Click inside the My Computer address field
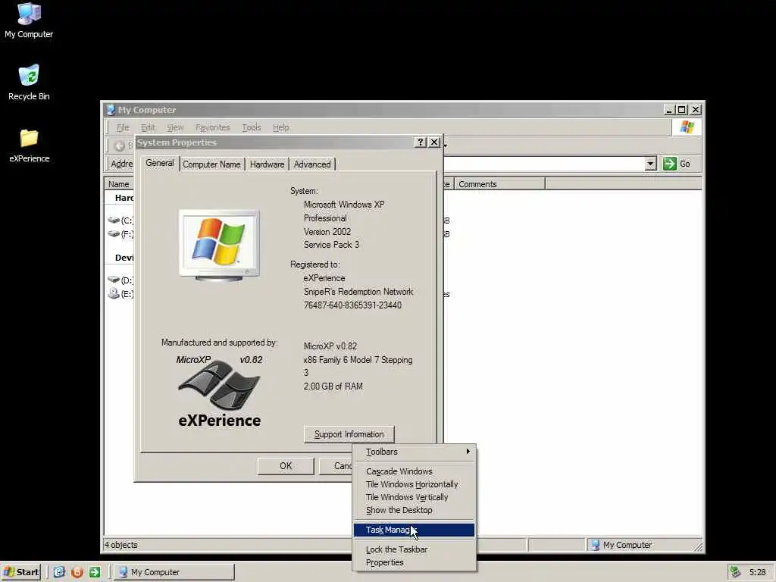The width and height of the screenshot is (776, 582). [x=543, y=164]
